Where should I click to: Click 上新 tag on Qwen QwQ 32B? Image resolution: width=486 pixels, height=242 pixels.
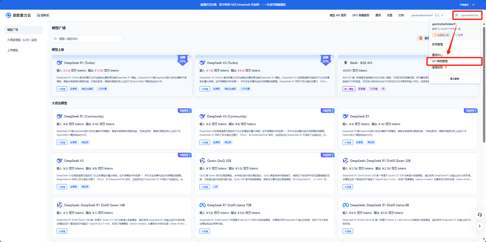[x=215, y=187]
